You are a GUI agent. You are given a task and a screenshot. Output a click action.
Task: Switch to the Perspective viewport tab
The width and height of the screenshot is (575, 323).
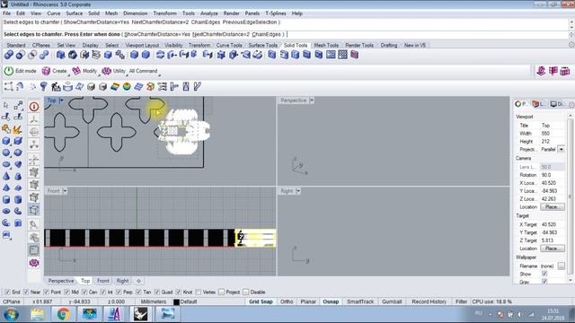[x=61, y=281]
